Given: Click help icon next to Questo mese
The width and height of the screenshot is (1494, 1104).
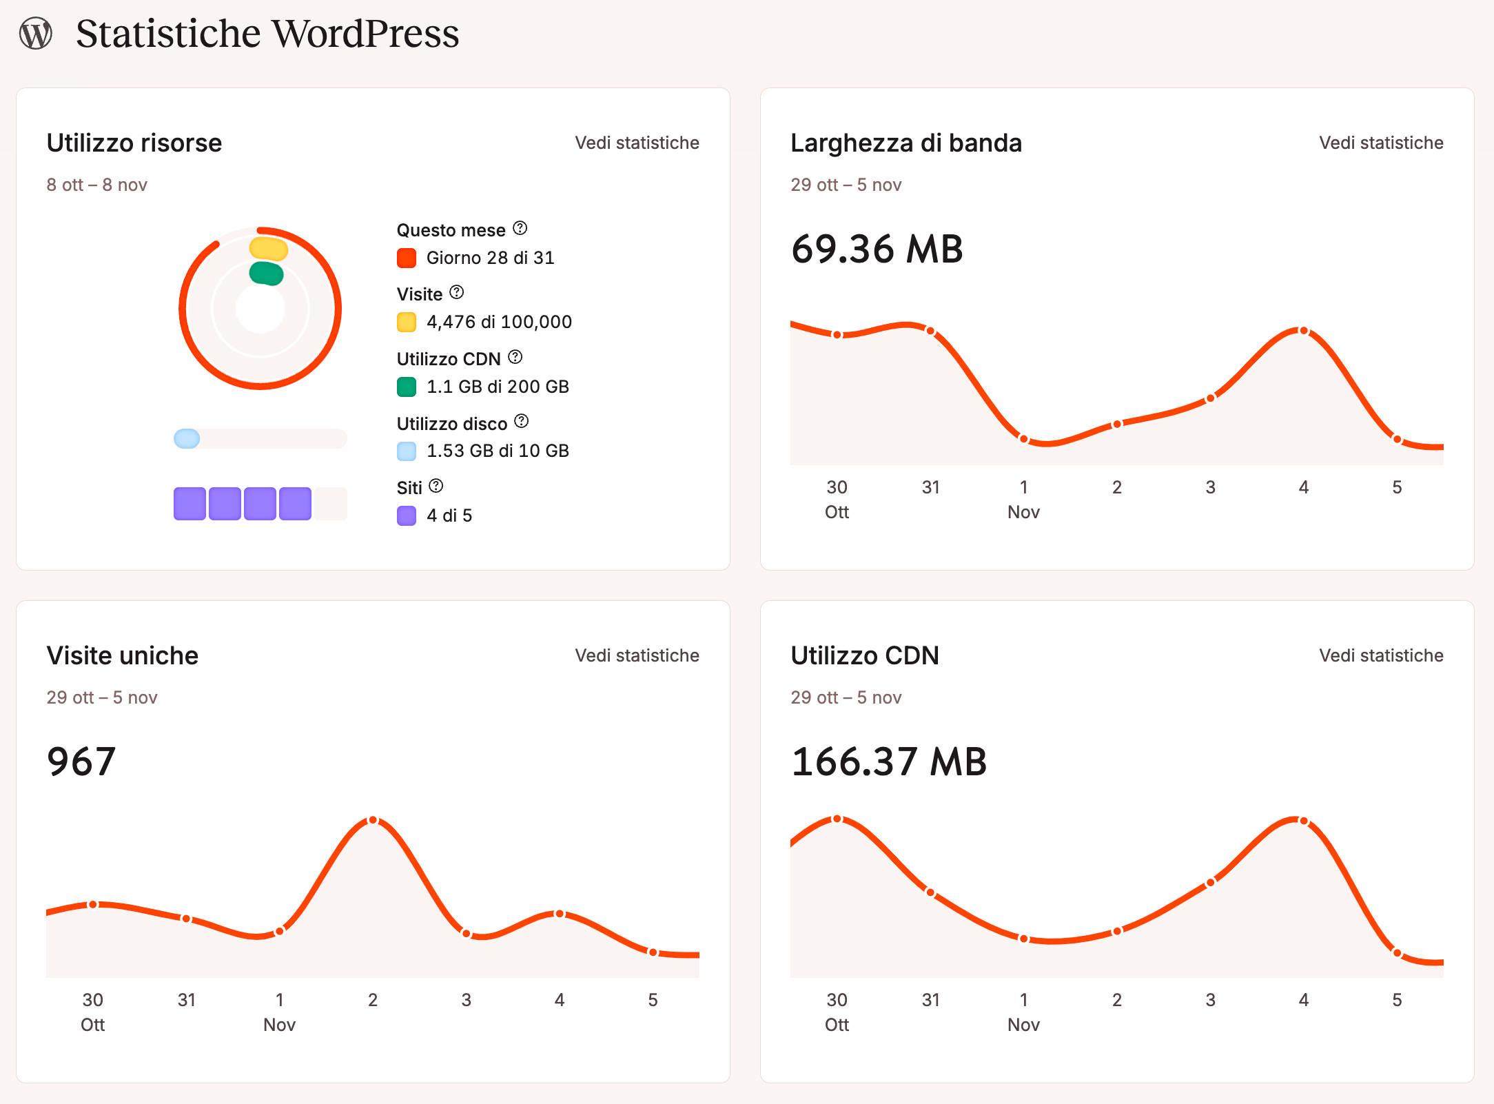Looking at the screenshot, I should tap(520, 228).
